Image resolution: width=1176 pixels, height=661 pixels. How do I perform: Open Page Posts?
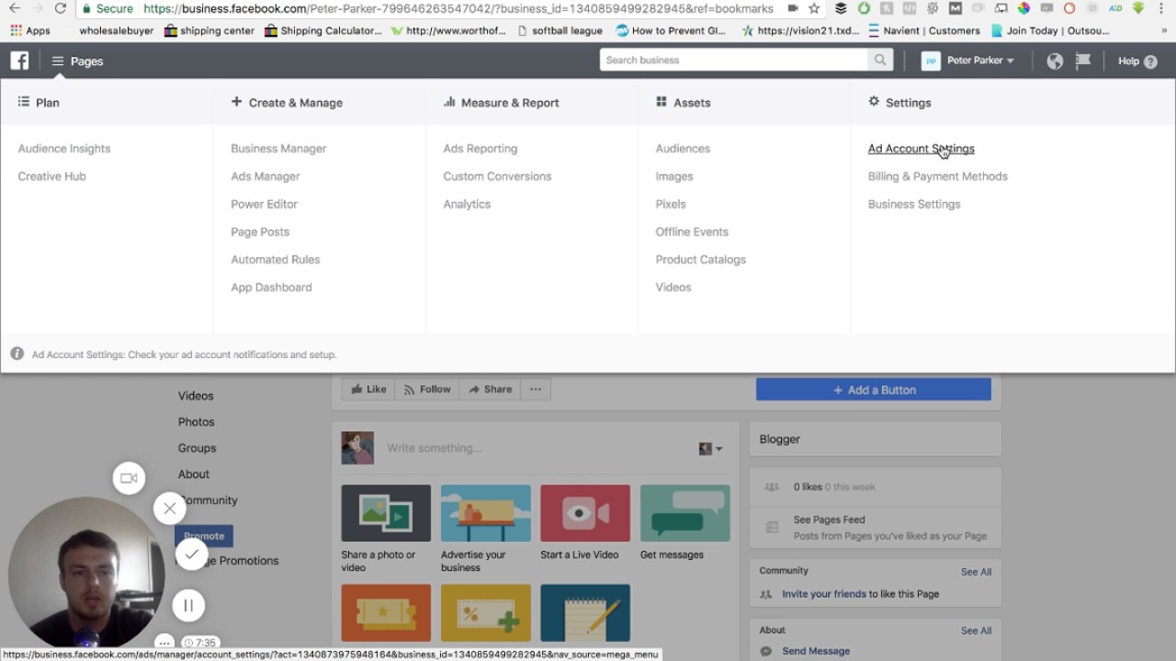pos(260,231)
